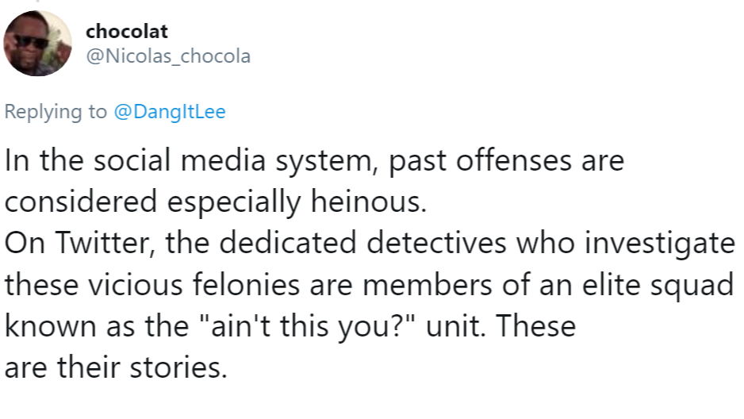The image size is (744, 419).
Task: Open the @DangItLee mention link
Action: [170, 112]
